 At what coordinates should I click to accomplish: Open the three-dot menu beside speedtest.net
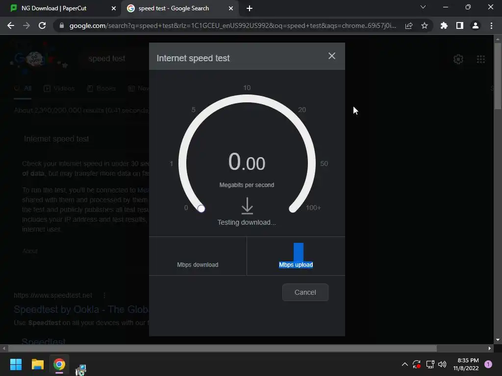(104, 295)
